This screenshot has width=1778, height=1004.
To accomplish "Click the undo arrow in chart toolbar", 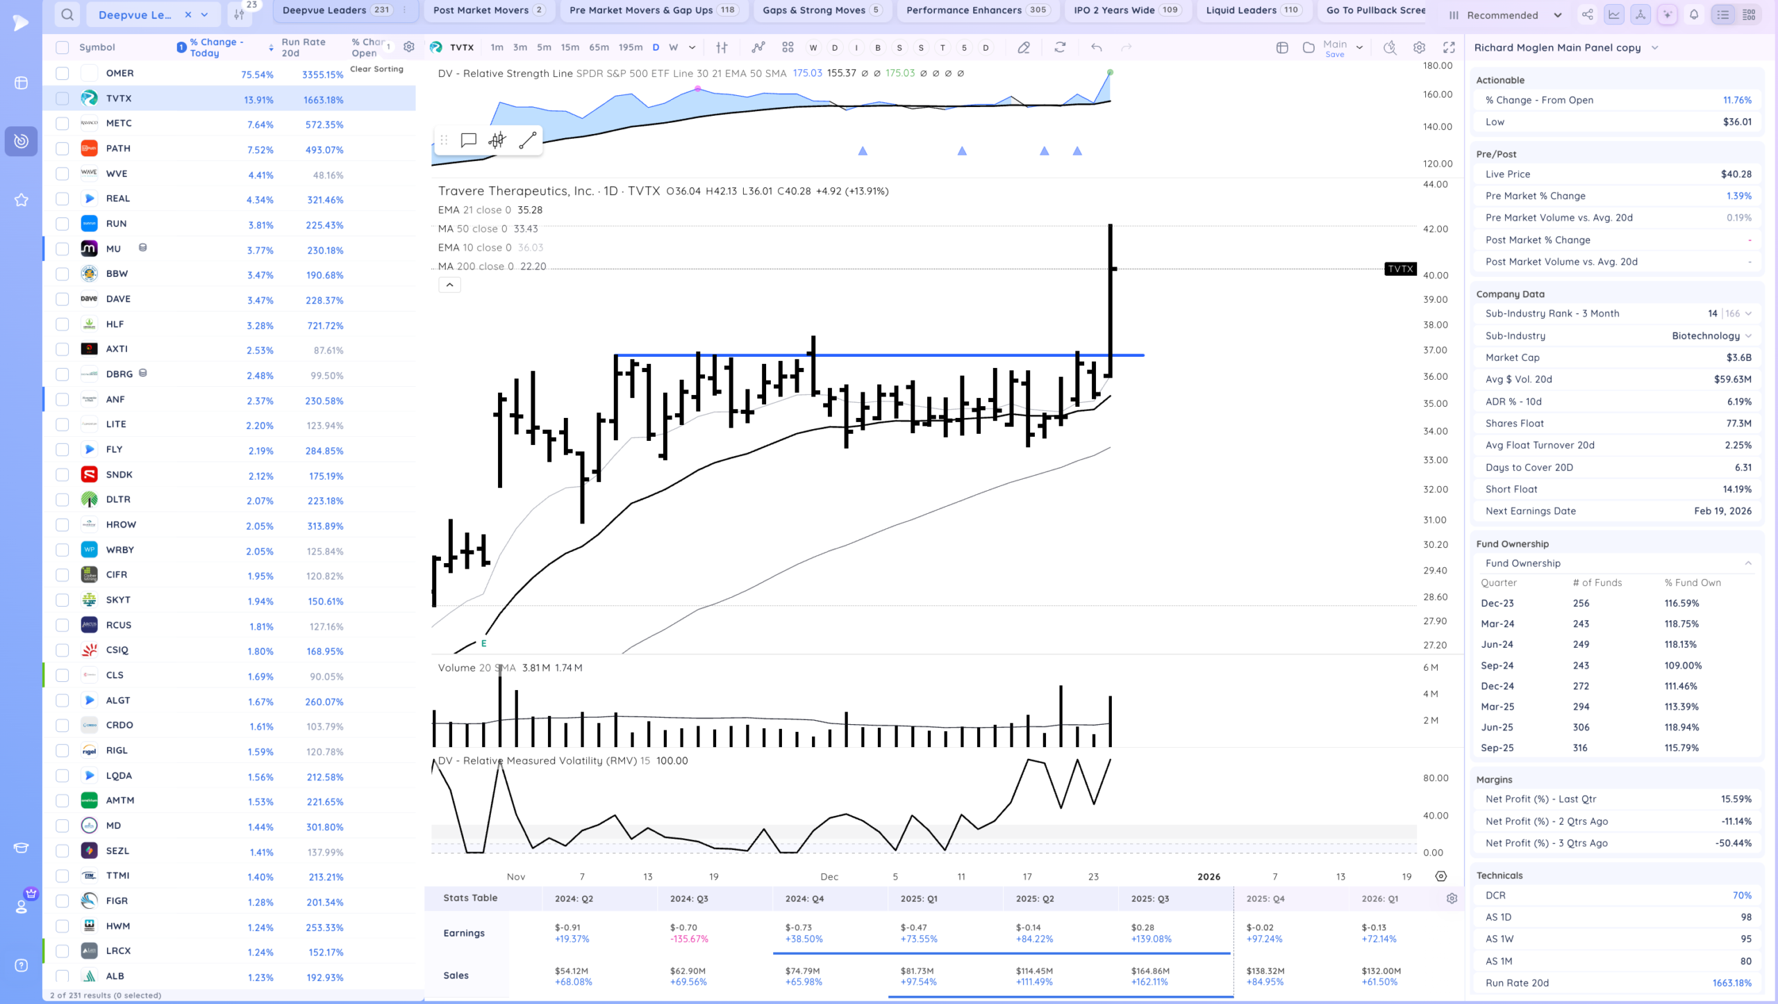I will pyautogui.click(x=1097, y=47).
